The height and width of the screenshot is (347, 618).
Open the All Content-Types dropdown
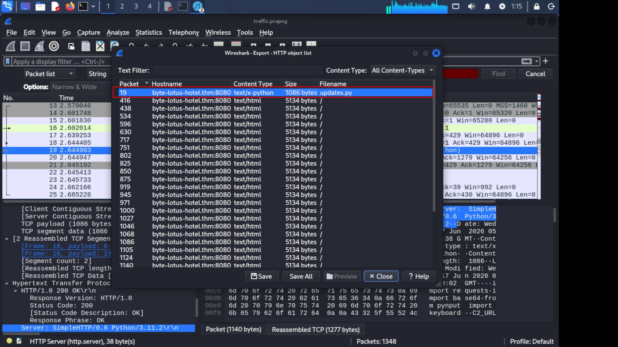[403, 70]
